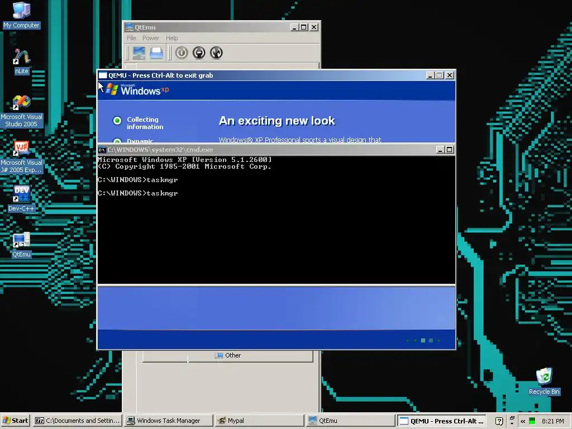Click the Restart virtual machine icon in QtEmu
Screen dimensions: 572x429
point(216,53)
